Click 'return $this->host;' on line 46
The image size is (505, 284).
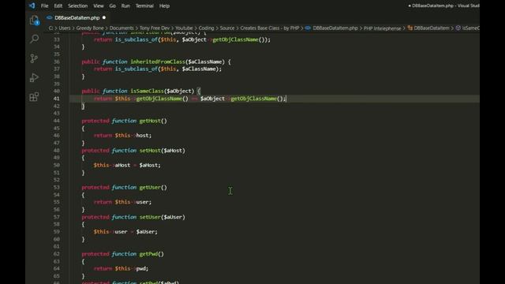coord(122,136)
